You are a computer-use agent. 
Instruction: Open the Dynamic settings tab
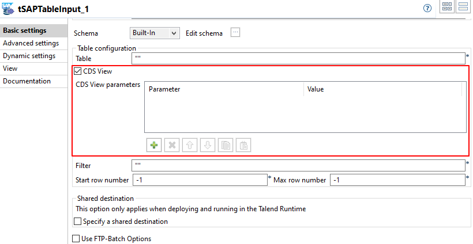29,56
